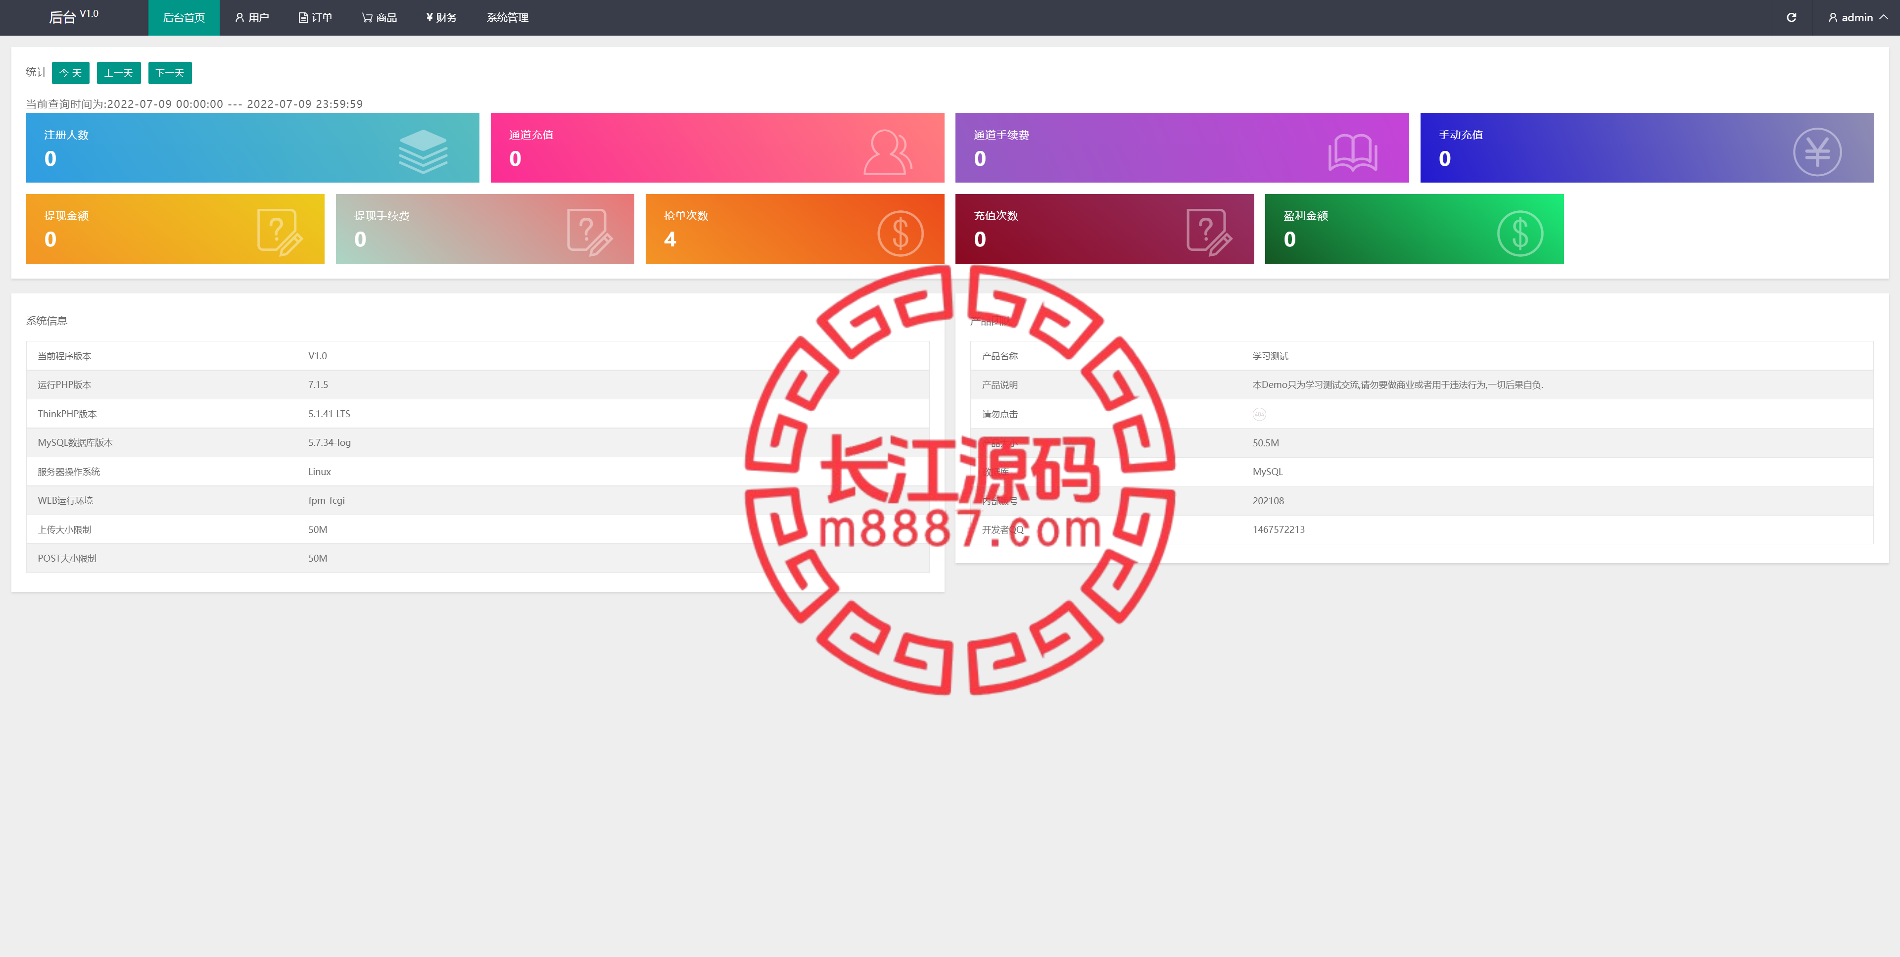
Task: Click the 注册人数 card label
Action: pyautogui.click(x=66, y=135)
